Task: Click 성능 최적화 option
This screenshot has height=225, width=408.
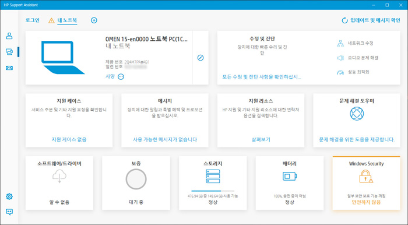Action: coord(358,72)
